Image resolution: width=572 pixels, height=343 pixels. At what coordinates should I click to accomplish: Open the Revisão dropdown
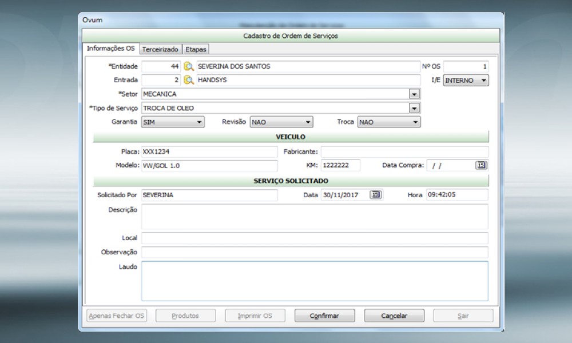click(x=308, y=122)
